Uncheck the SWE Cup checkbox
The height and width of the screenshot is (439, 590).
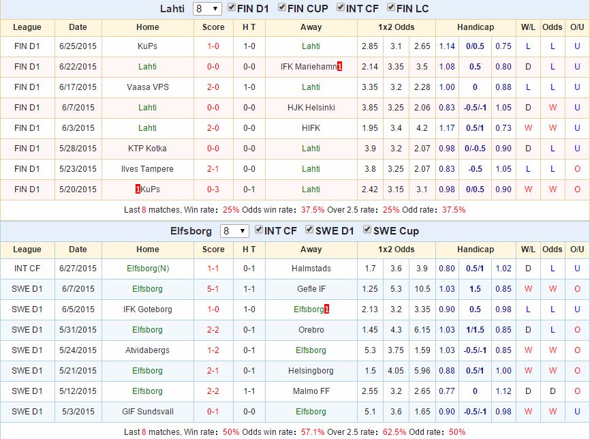[x=367, y=229]
